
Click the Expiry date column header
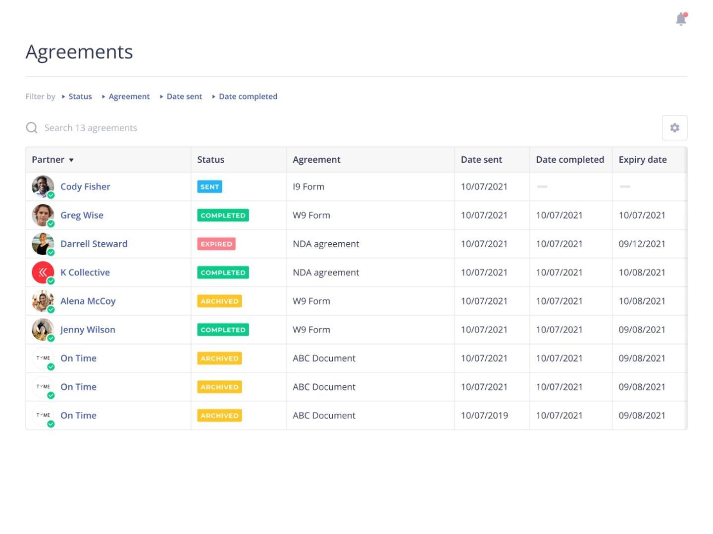[642, 160]
